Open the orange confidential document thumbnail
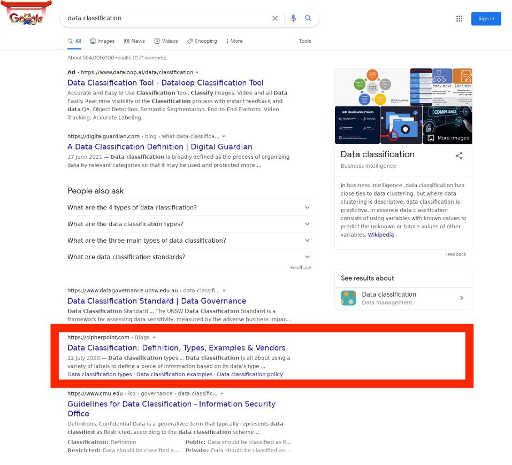This screenshot has width=512, height=465. pyautogui.click(x=462, y=87)
